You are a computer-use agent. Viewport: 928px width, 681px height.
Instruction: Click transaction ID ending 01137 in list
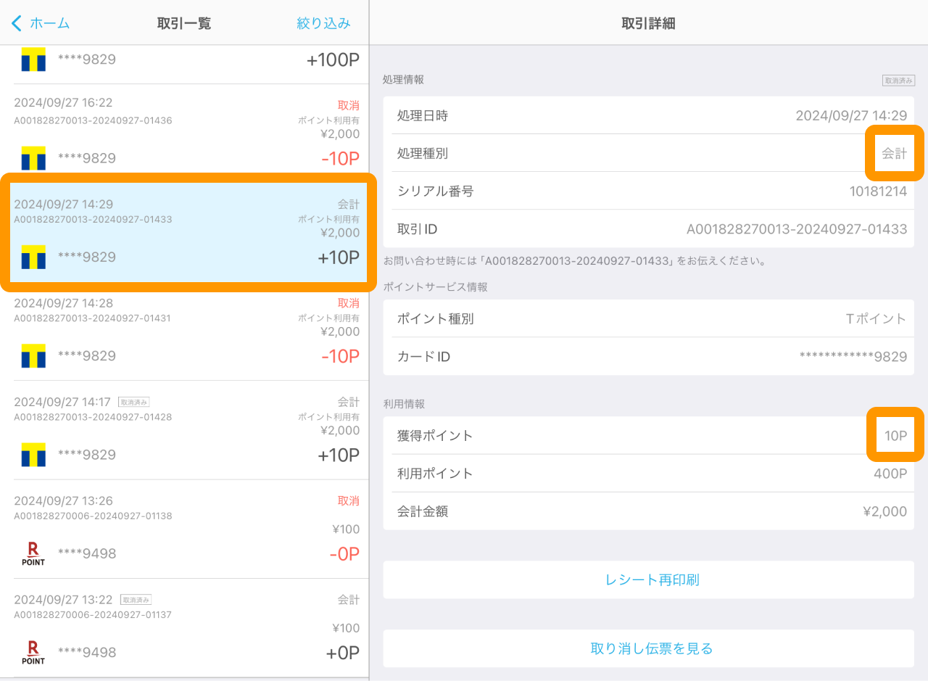(x=93, y=614)
